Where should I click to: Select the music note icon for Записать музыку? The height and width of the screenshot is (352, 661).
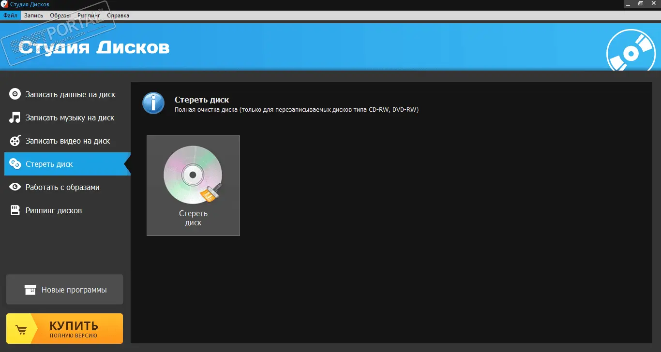point(15,117)
